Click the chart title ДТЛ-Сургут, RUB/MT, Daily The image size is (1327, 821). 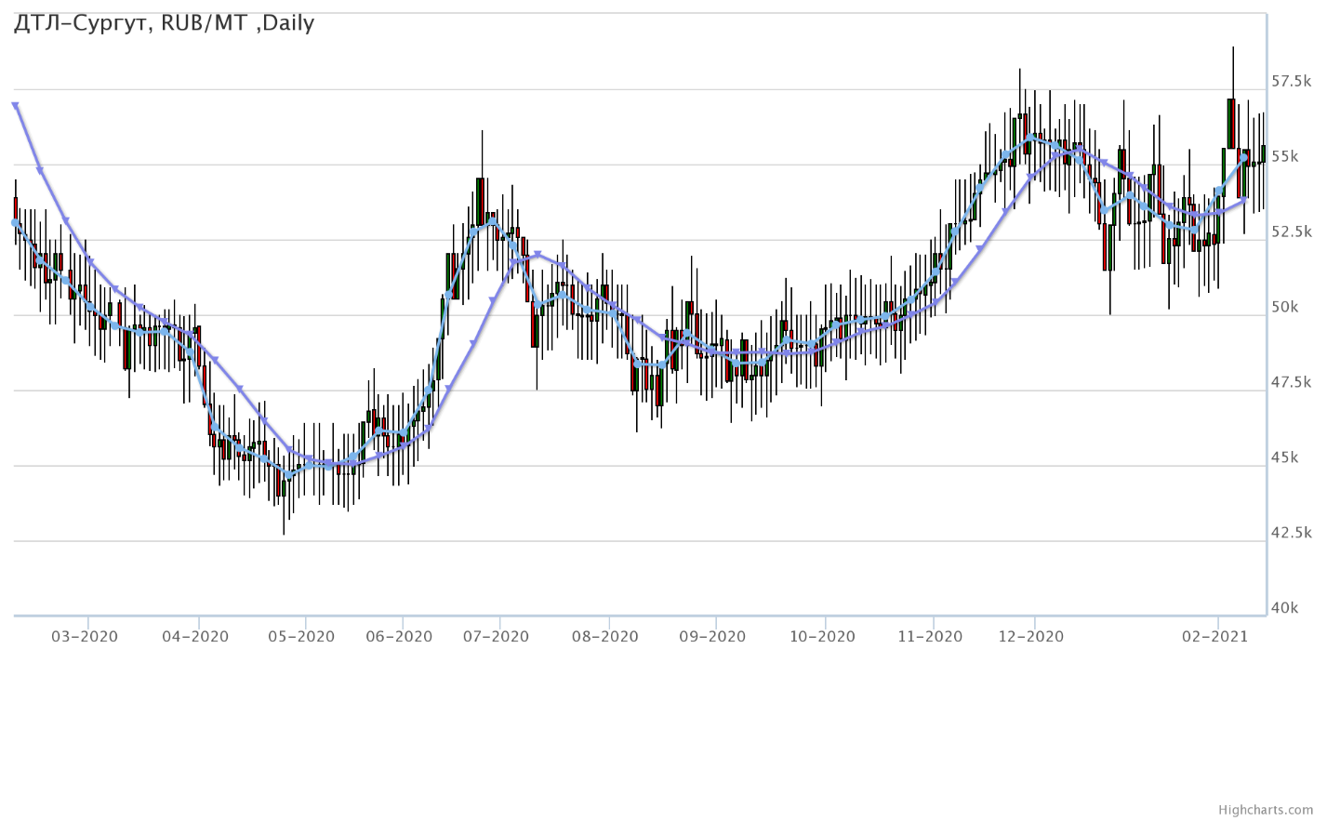click(164, 23)
